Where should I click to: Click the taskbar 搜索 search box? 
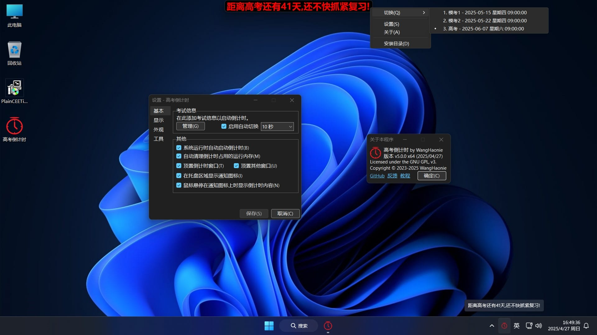click(299, 326)
